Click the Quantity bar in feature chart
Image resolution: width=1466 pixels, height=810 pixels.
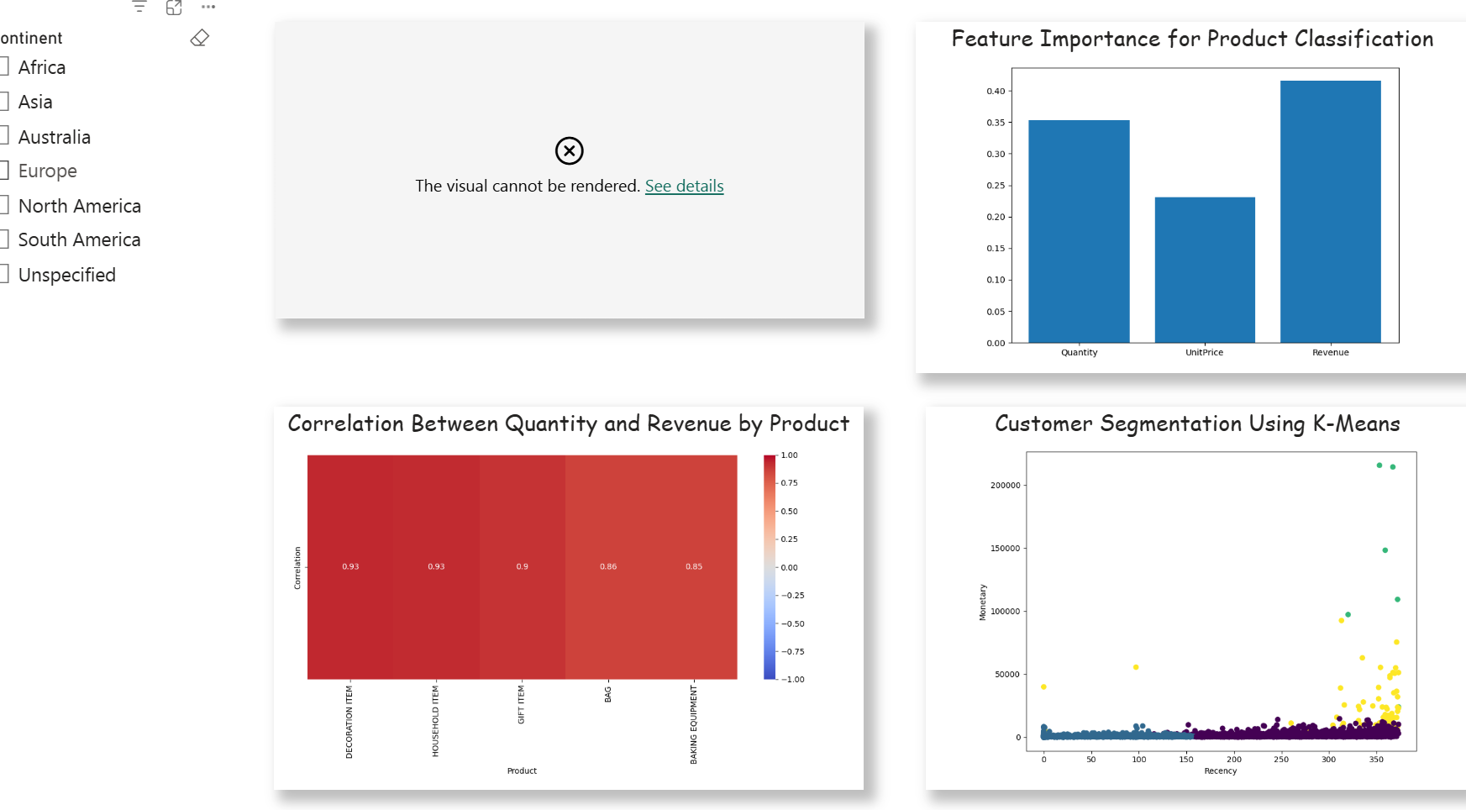pyautogui.click(x=1079, y=231)
